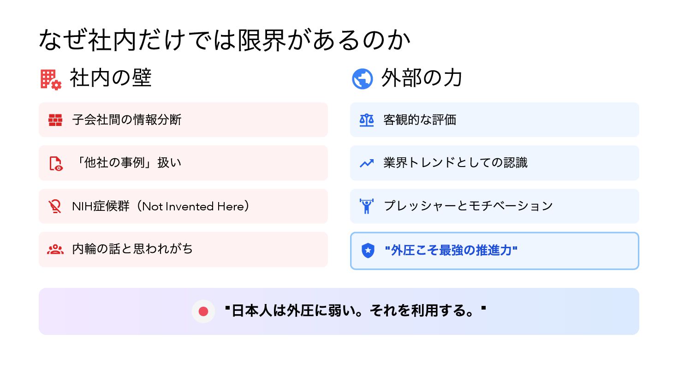Viewport: 678px width, 382px height.
Task: Click the red brick wall icon
Action: pos(55,120)
